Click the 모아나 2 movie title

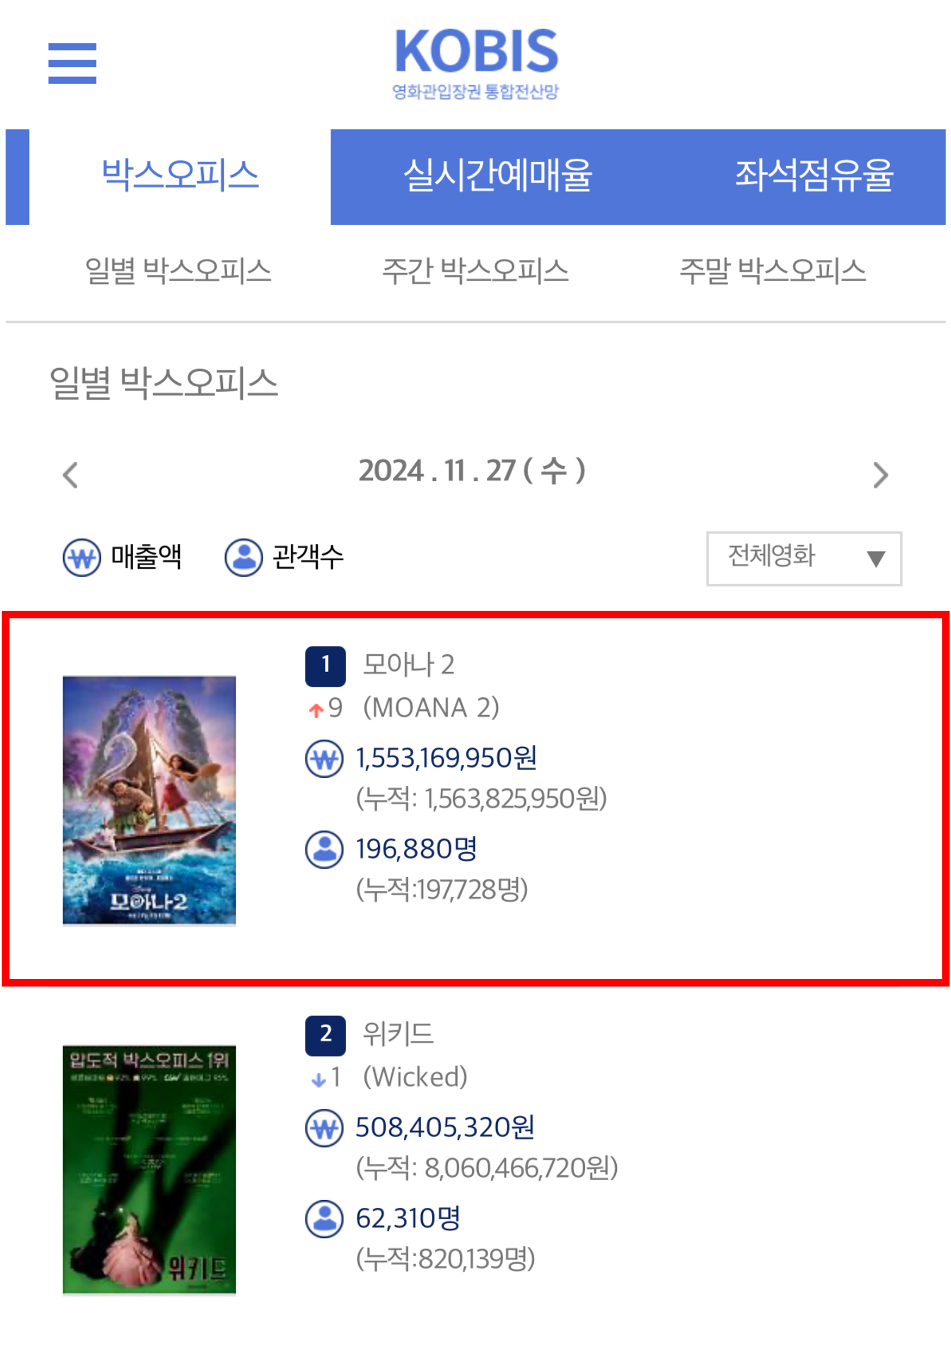[x=409, y=665]
